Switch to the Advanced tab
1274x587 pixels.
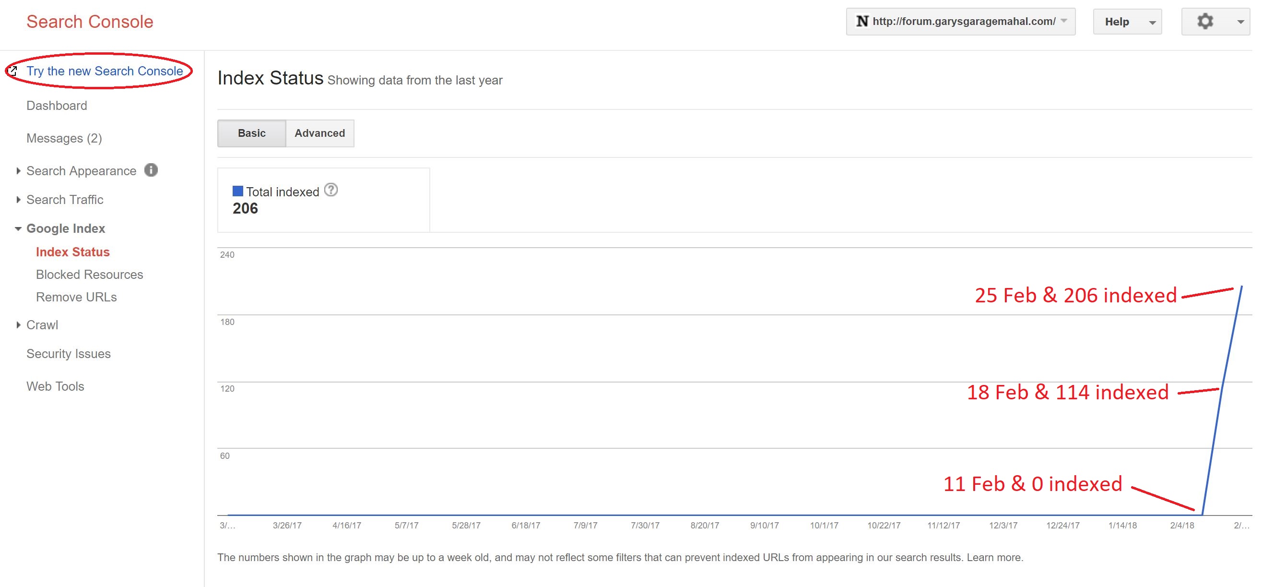tap(319, 133)
